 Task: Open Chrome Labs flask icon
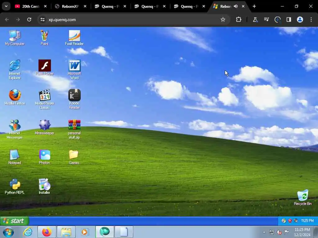click(255, 20)
